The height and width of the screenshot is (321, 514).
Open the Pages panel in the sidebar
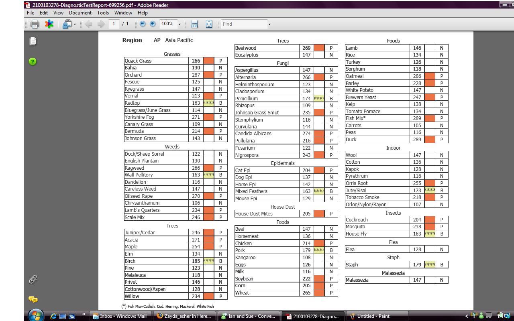point(33,41)
